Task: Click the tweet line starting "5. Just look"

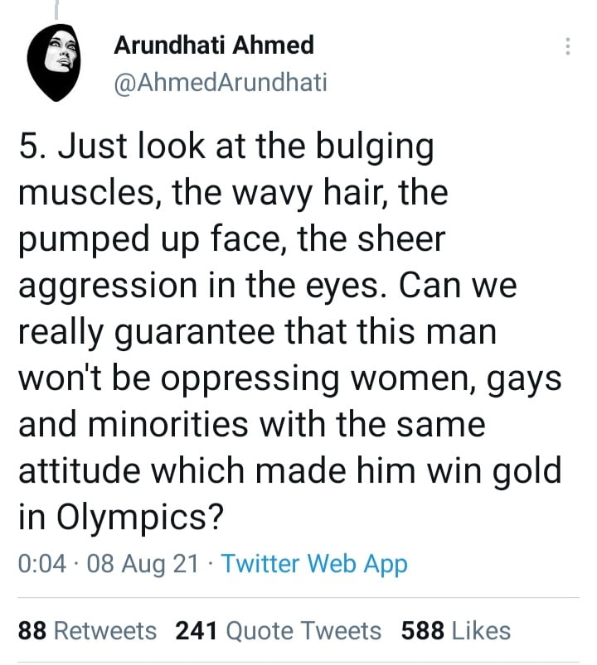Action: (226, 149)
